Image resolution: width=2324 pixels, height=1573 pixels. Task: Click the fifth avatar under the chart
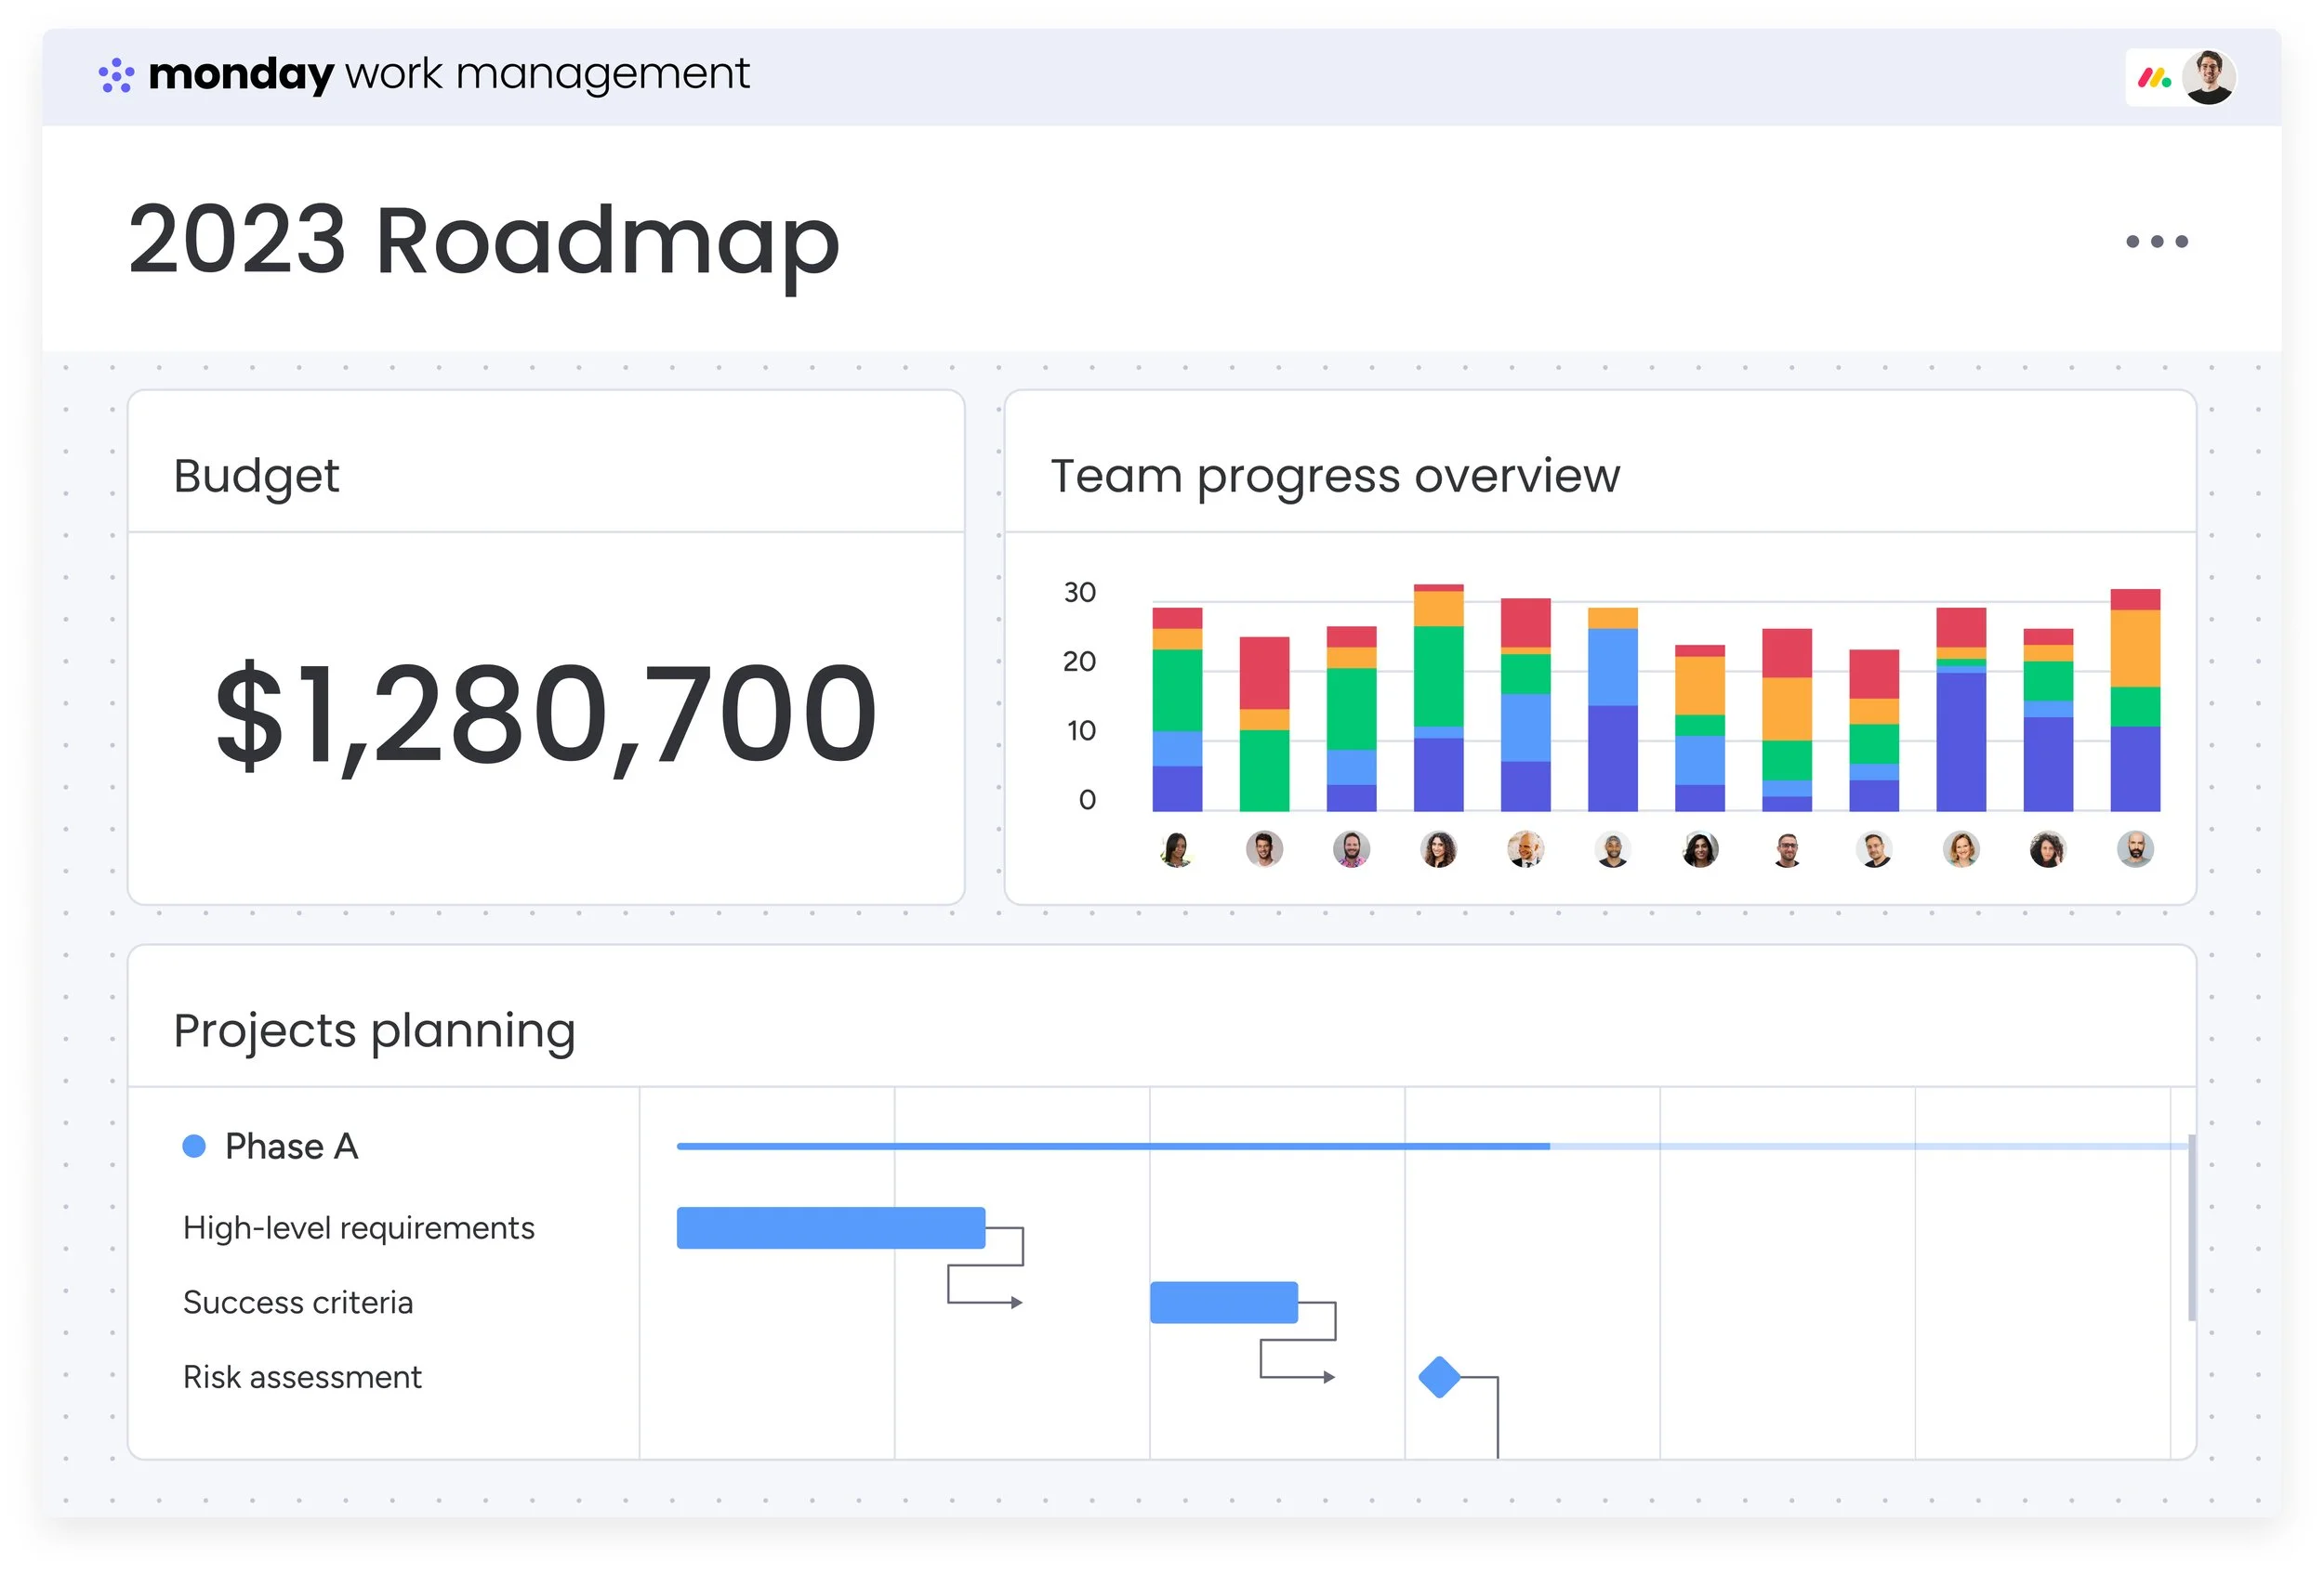(x=1525, y=849)
